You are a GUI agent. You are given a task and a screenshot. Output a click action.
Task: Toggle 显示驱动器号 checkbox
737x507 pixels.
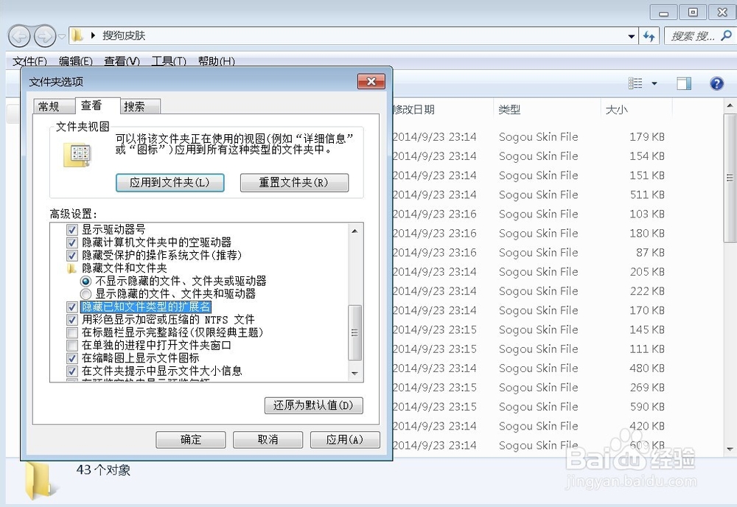72,230
